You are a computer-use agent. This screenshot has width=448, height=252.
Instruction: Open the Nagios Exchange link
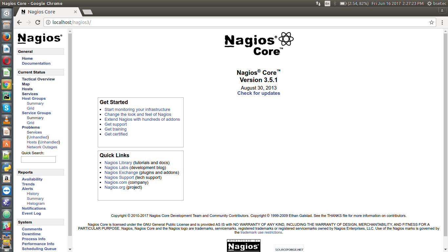pyautogui.click(x=121, y=173)
